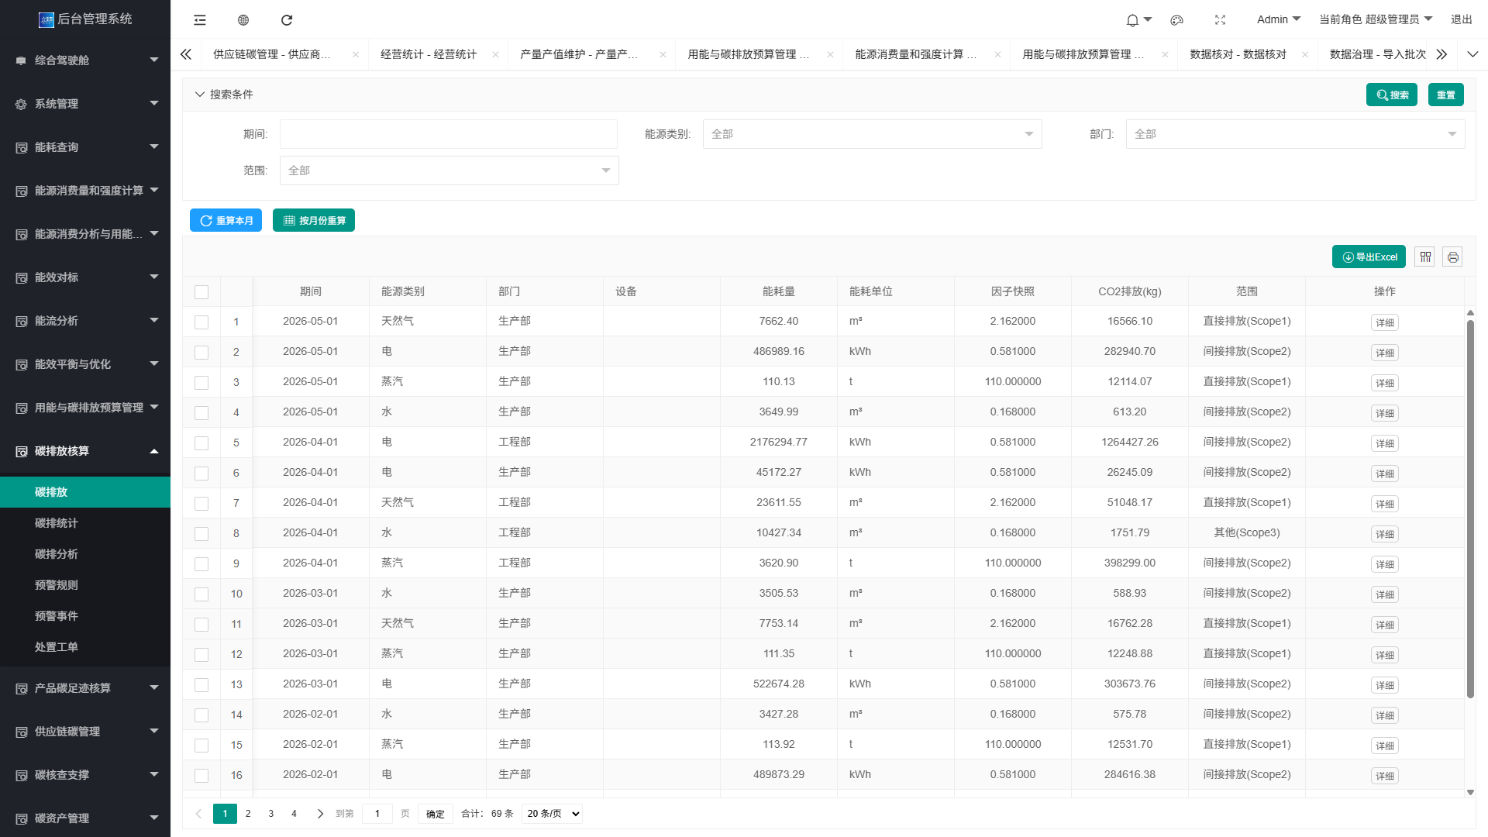Click the 碳排放核算 sidebar icon

pos(21,451)
